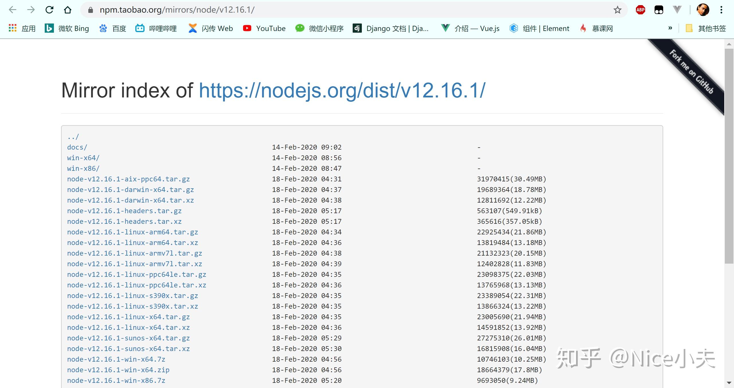Open the win-x64/ directory link
Image resolution: width=734 pixels, height=388 pixels.
[83, 158]
